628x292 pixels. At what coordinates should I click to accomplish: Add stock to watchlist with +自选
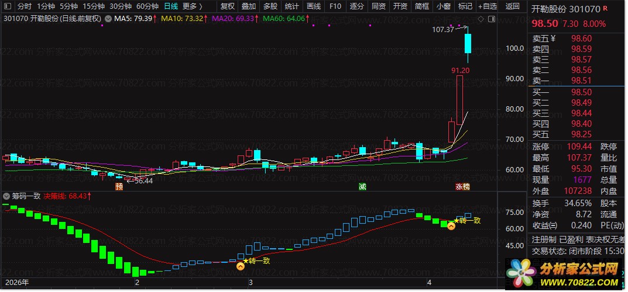[x=488, y=6]
